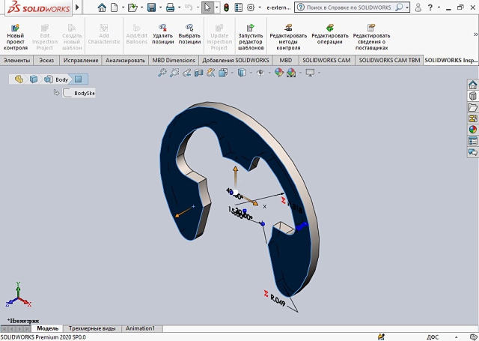Open the Трехмерные виды tab
The width and height of the screenshot is (479, 341).
[x=92, y=328]
